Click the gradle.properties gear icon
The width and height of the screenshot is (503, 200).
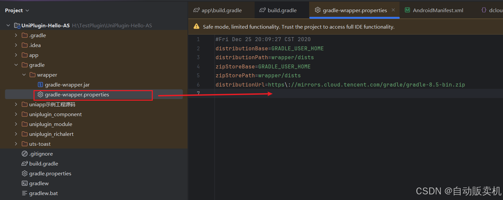[x=25, y=173]
